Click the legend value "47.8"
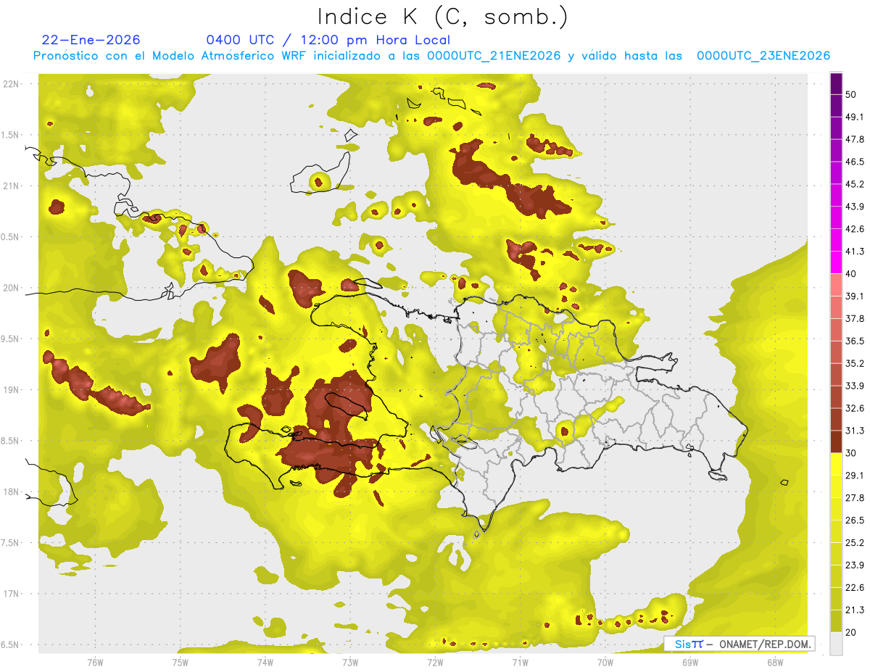This screenshot has width=870, height=672. point(855,139)
